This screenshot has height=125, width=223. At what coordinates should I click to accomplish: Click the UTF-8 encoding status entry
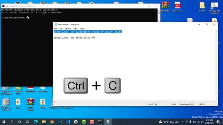[202, 105]
